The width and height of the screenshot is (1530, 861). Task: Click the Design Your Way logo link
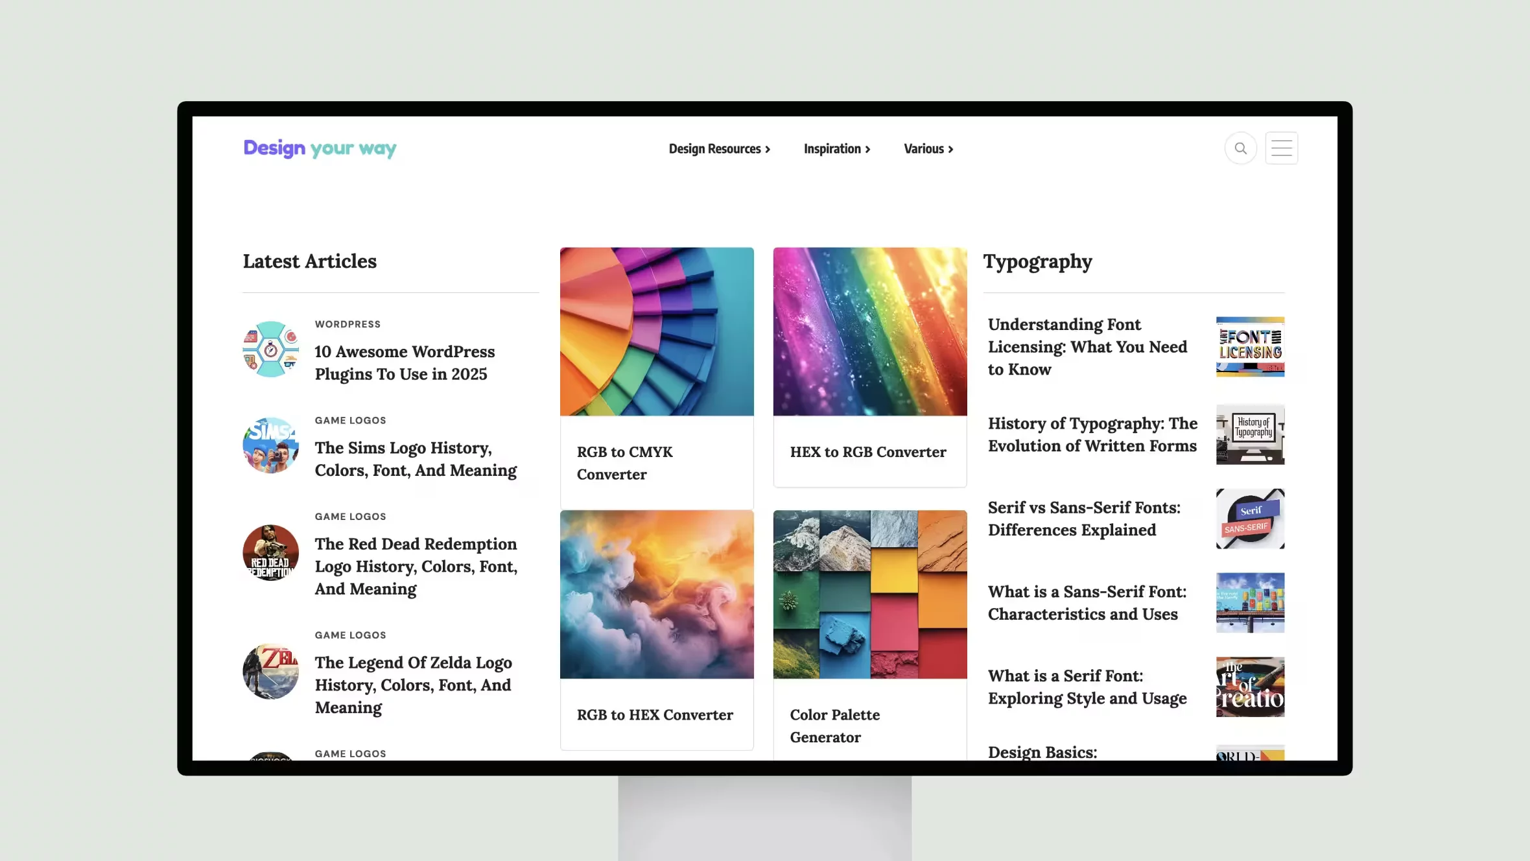click(320, 148)
